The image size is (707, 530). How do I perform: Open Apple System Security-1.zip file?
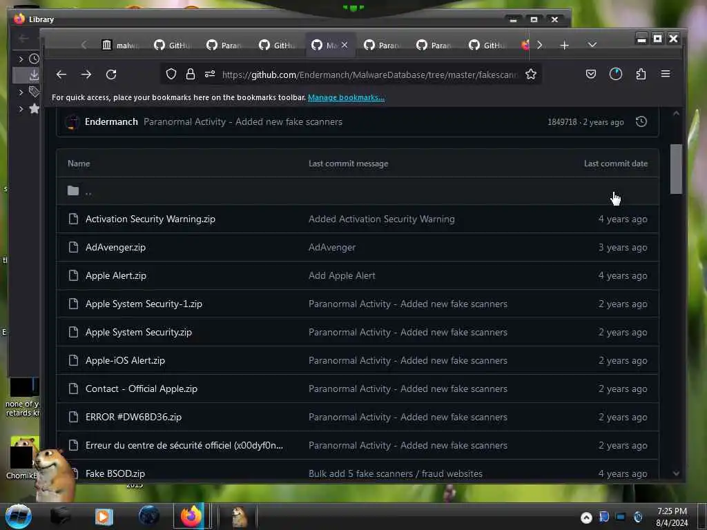(144, 304)
